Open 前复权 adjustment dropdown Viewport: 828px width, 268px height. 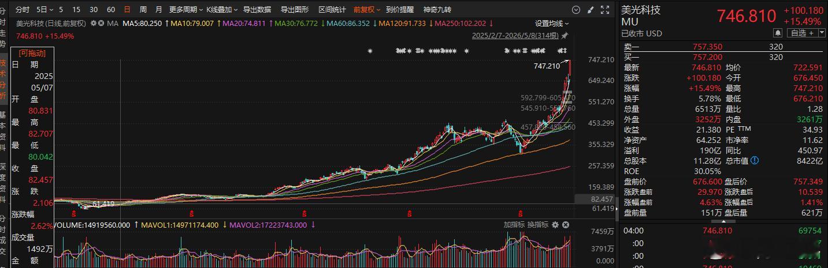(367, 10)
